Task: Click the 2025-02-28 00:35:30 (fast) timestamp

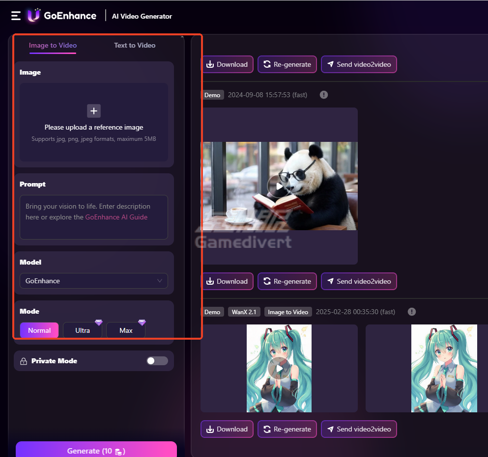Action: tap(355, 312)
